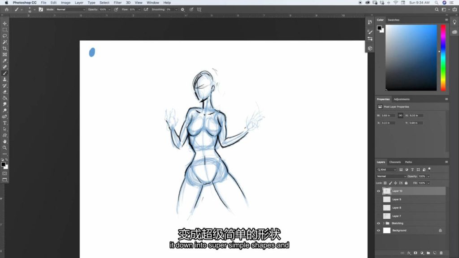The height and width of the screenshot is (258, 459).
Task: Click the rainbow hue slider strip
Action: pos(443,57)
